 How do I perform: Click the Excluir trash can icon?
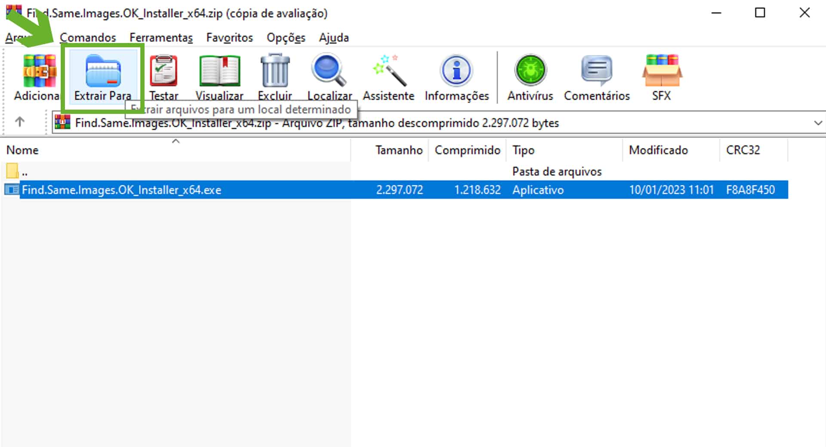pyautogui.click(x=275, y=70)
